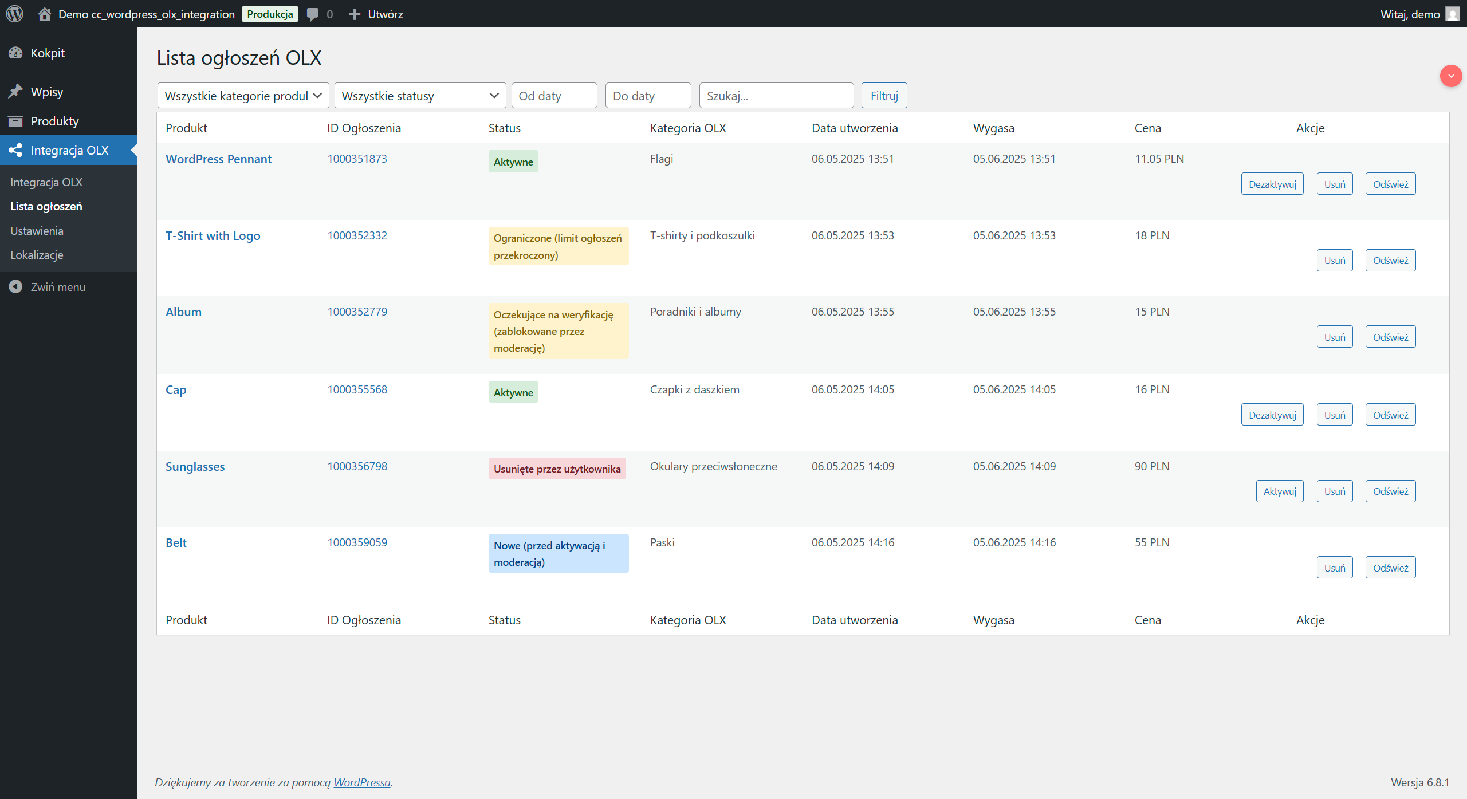Open listing ID 1000352332 link

click(x=357, y=235)
